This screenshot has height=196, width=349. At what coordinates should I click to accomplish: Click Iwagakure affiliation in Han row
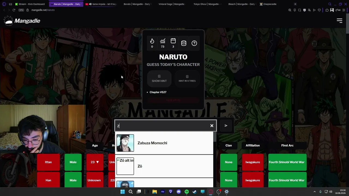click(x=253, y=180)
